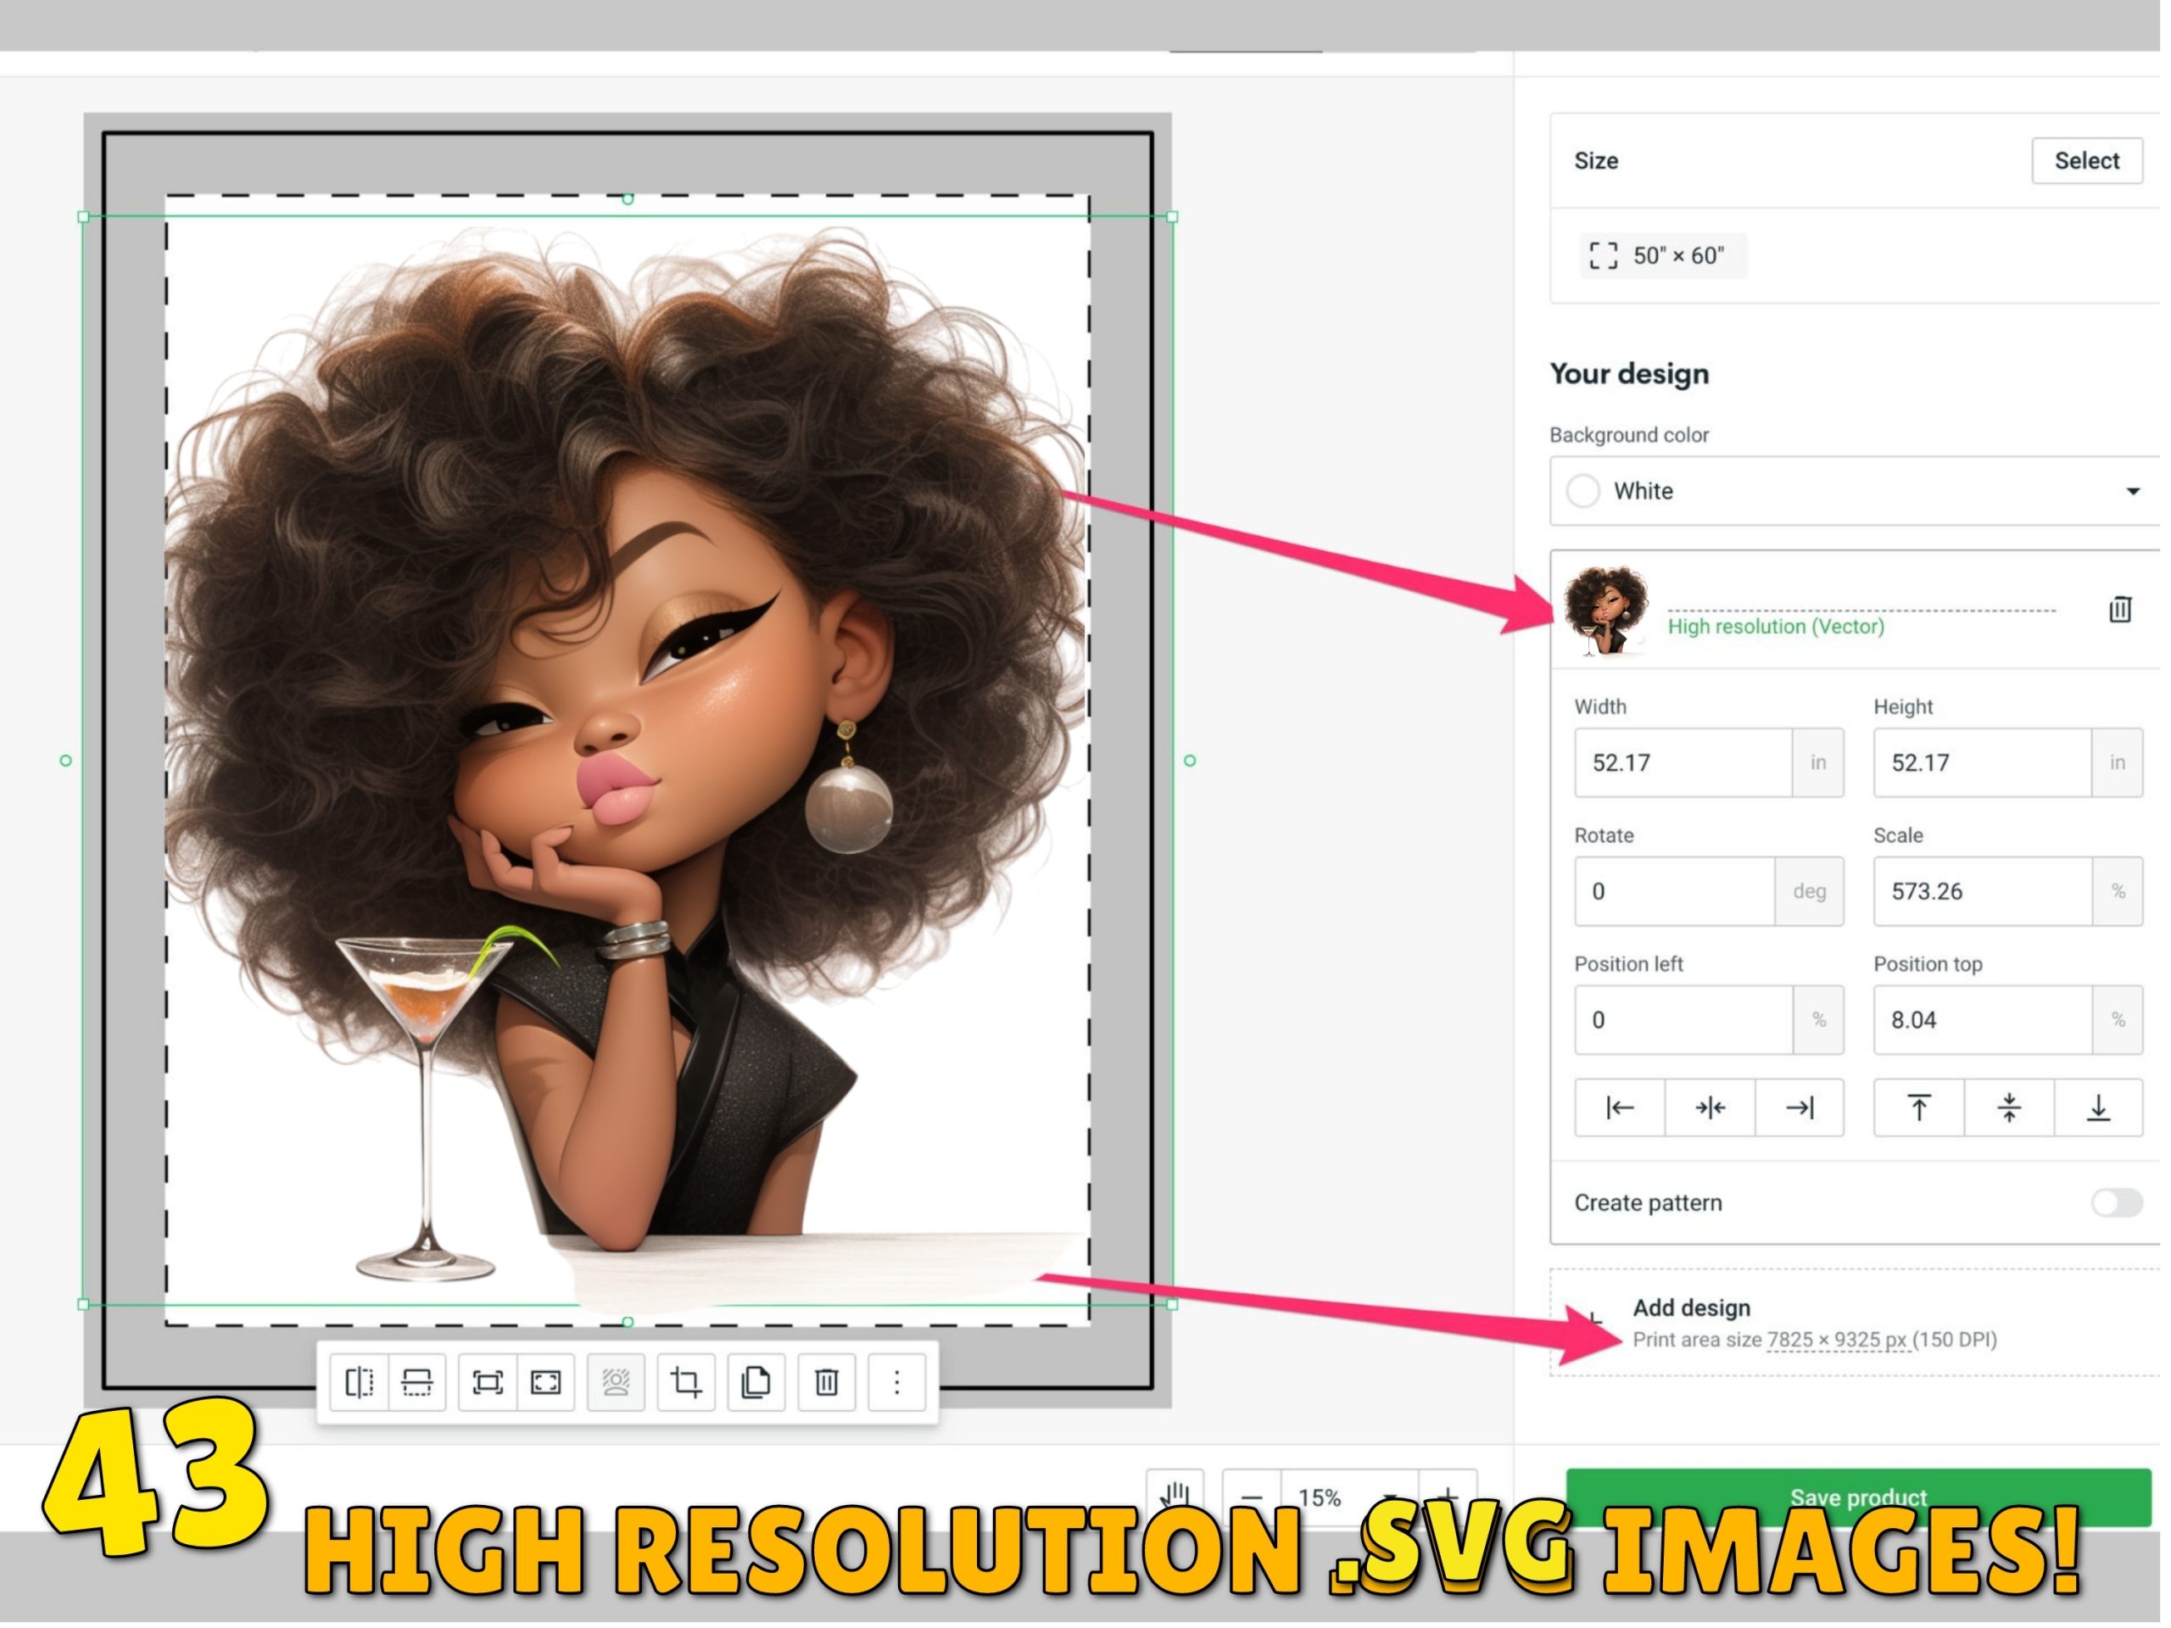Fit the design to print area
Viewport: 2171px width, 1628px height.
click(x=488, y=1384)
